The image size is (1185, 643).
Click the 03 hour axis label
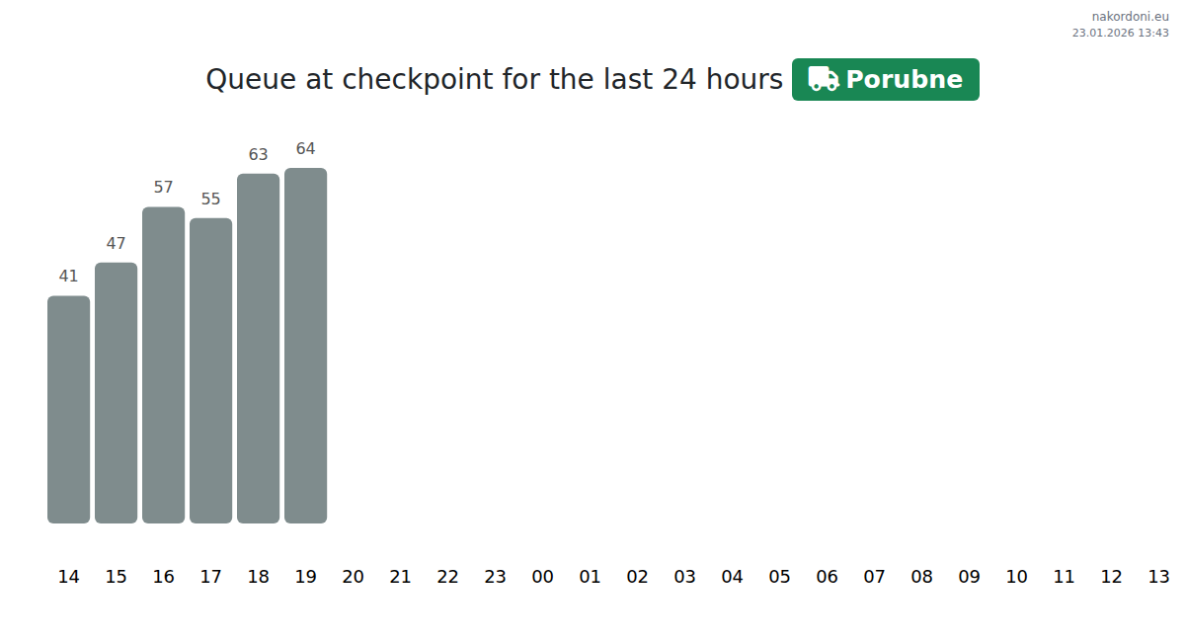(684, 577)
